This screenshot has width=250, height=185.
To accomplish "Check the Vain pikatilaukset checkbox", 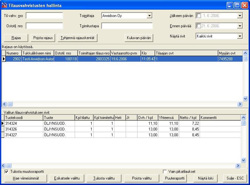I will coord(165,172).
